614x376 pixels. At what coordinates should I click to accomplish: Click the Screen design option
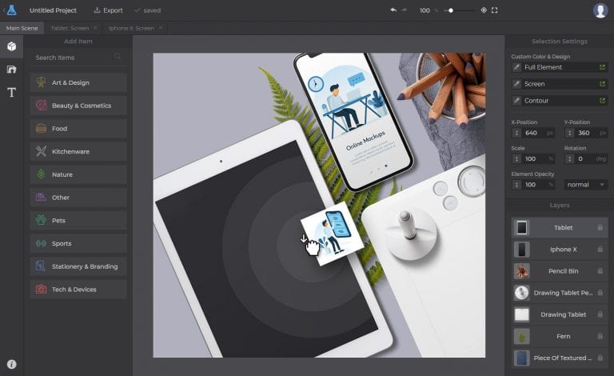point(559,84)
